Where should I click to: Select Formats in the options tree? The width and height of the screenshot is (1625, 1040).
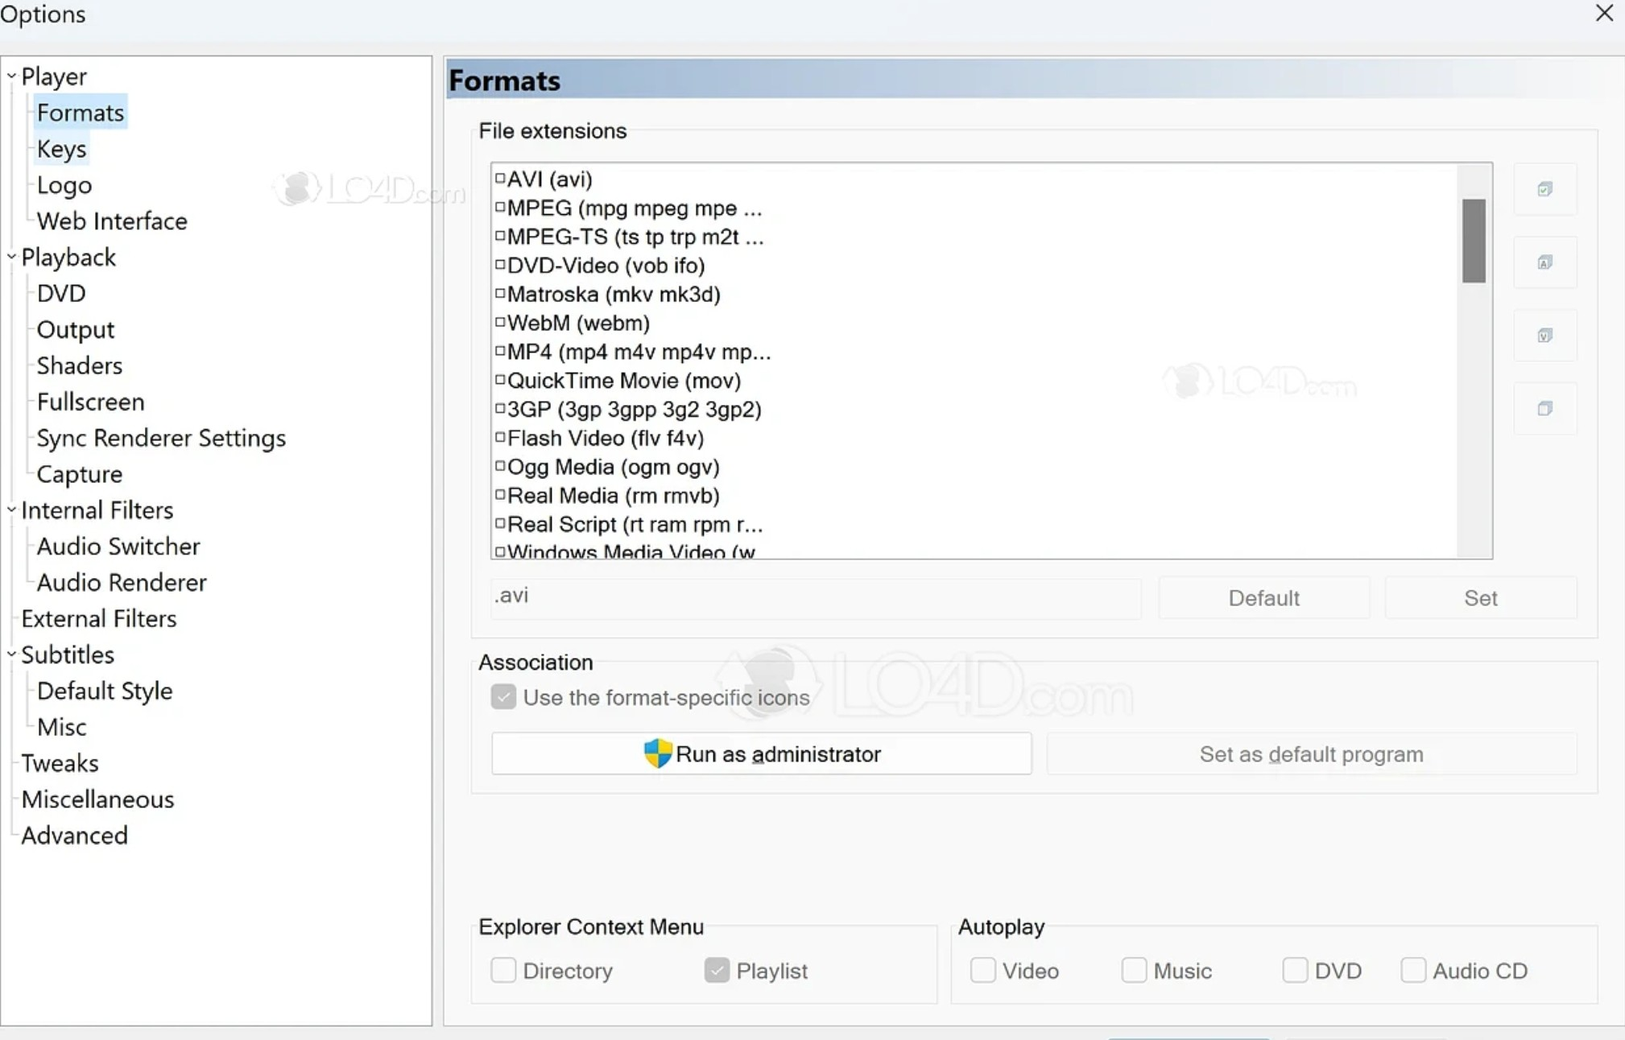coord(81,113)
